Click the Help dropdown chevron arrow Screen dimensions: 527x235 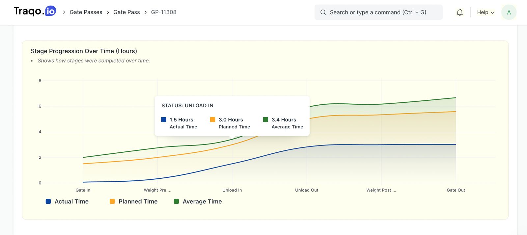tap(492, 13)
